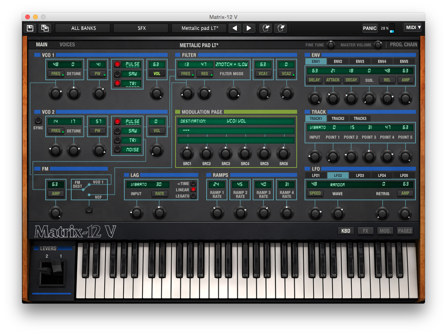Open the MIDI dropdown menu
The height and width of the screenshot is (335, 447).
coord(413,28)
